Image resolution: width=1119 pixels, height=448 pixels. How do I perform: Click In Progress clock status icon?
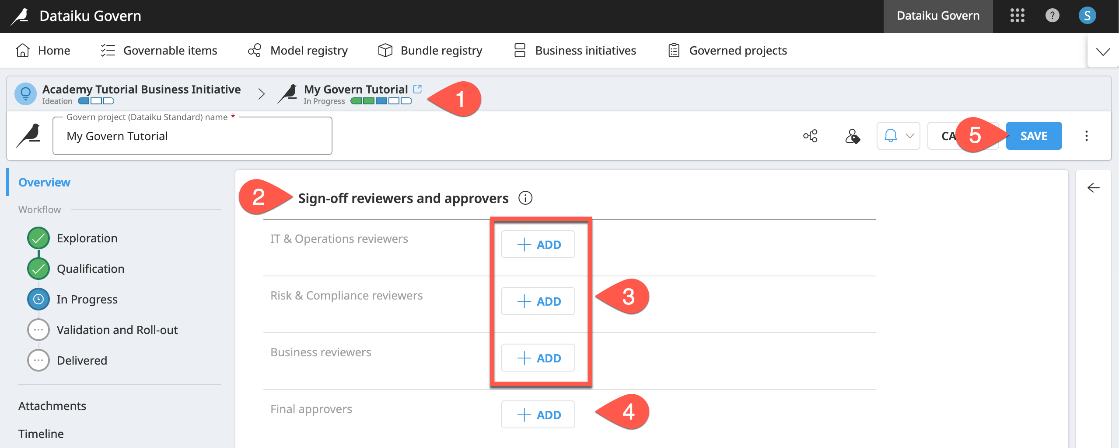[x=38, y=299]
